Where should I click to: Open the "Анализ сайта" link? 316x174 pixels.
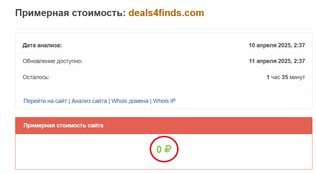(89, 101)
